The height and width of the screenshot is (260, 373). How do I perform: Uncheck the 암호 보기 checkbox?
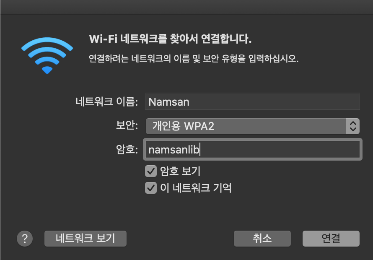coord(151,171)
